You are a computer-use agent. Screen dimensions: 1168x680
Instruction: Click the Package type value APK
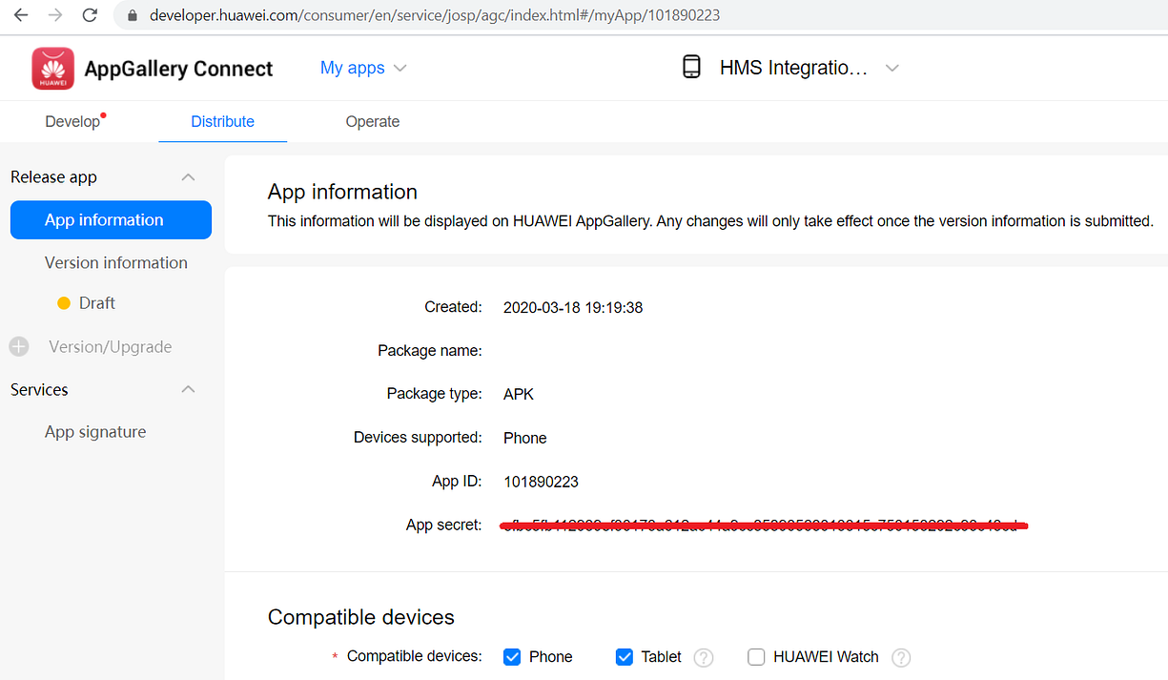tap(519, 394)
